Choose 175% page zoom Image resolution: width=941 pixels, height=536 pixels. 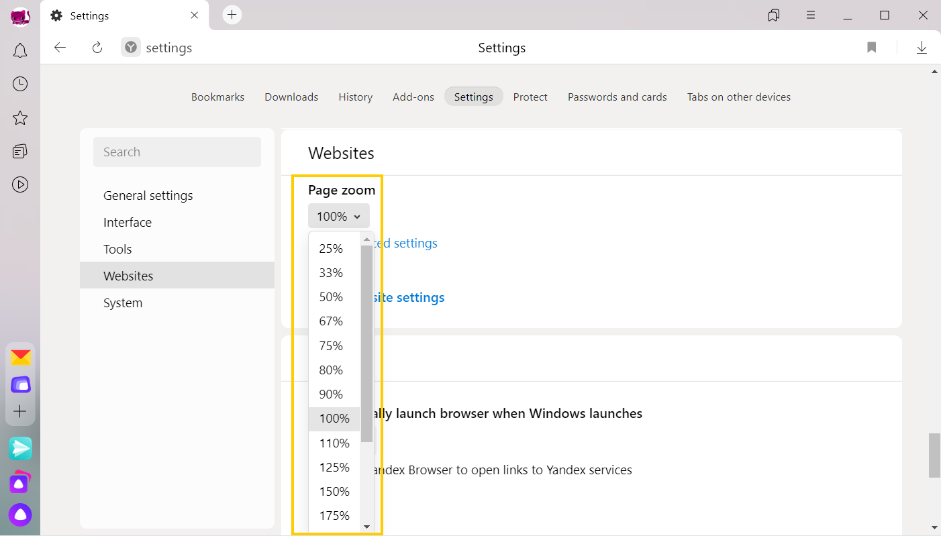334,516
